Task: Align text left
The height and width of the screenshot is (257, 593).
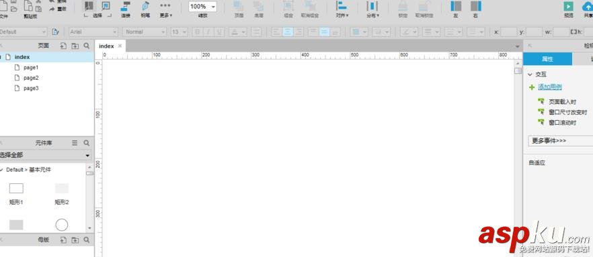Action: (276, 32)
